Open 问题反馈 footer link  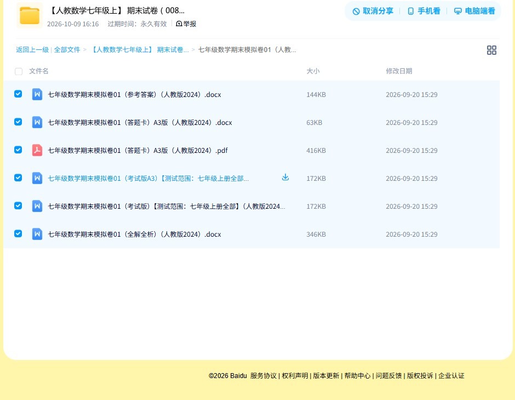388,376
